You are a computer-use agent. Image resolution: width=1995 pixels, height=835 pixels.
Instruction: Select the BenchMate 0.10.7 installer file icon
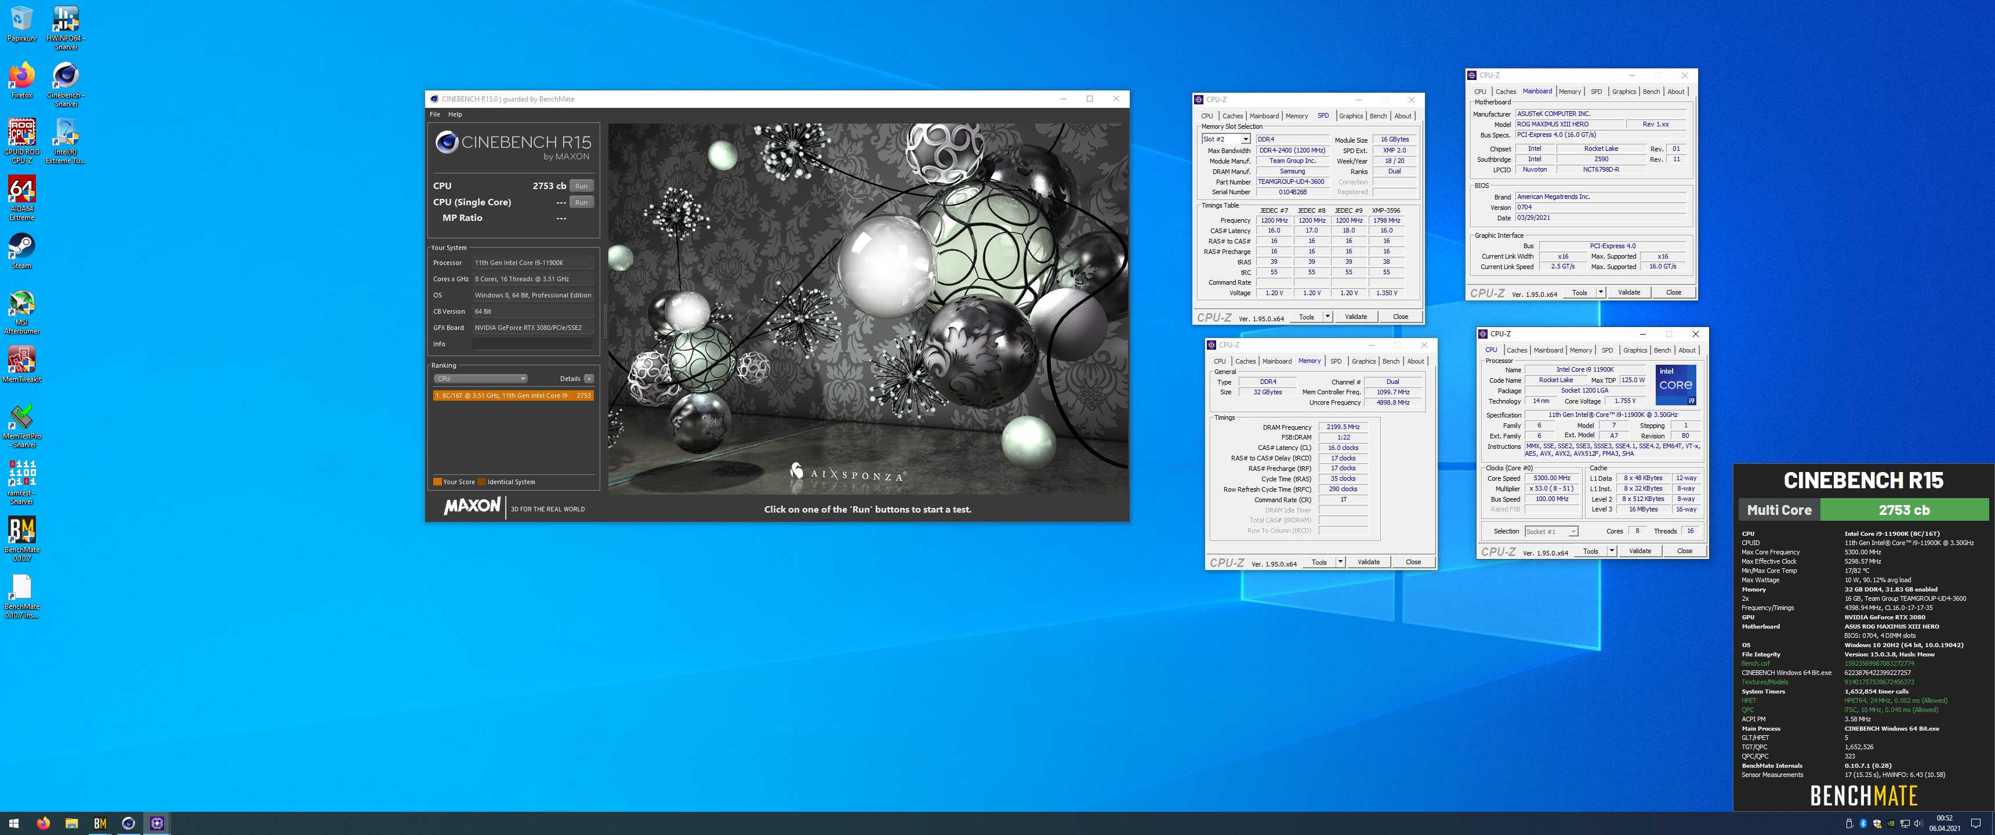(x=21, y=596)
